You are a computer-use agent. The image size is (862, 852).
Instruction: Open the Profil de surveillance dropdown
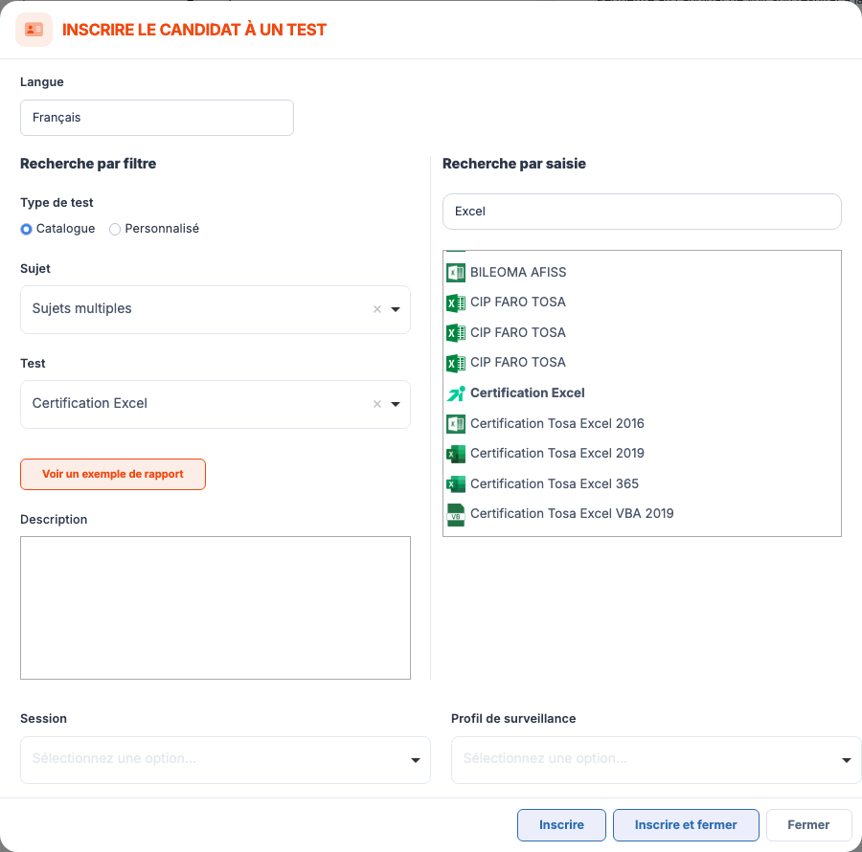pyautogui.click(x=656, y=760)
